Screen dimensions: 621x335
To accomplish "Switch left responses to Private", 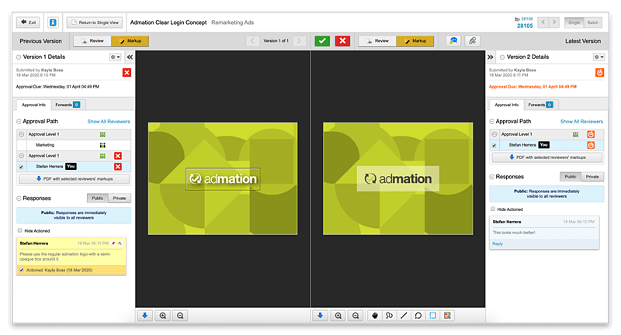I will pyautogui.click(x=120, y=199).
